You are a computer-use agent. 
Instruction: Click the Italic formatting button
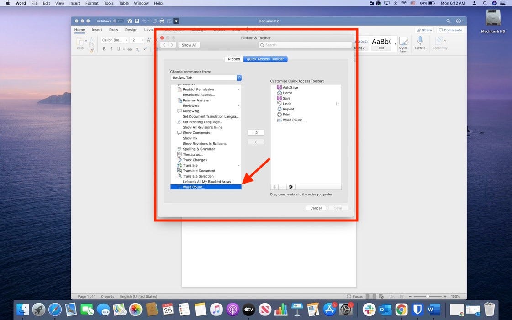[x=111, y=49]
